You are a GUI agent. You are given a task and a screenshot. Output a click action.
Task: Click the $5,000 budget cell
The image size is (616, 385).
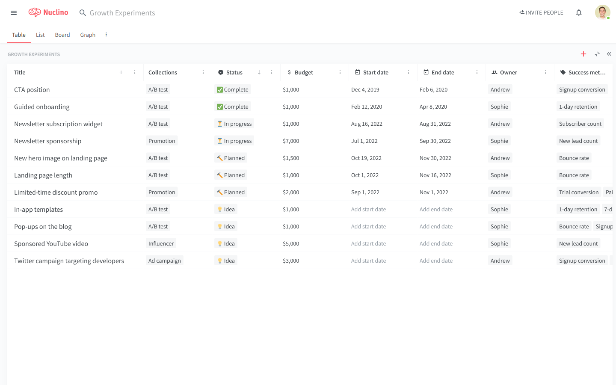[x=291, y=243]
